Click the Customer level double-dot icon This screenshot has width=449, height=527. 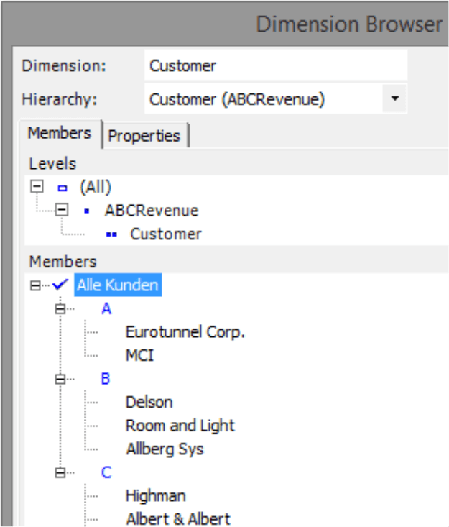[111, 234]
